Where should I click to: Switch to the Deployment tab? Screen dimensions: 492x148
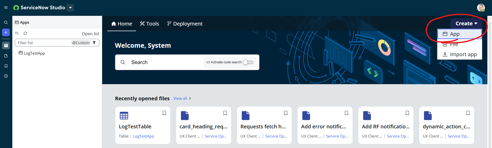185,24
